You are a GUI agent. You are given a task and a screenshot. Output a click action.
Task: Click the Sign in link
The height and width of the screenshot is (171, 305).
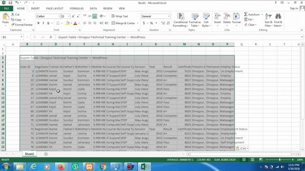tap(294, 9)
